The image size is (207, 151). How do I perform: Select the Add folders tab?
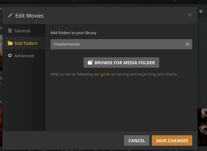(24, 43)
